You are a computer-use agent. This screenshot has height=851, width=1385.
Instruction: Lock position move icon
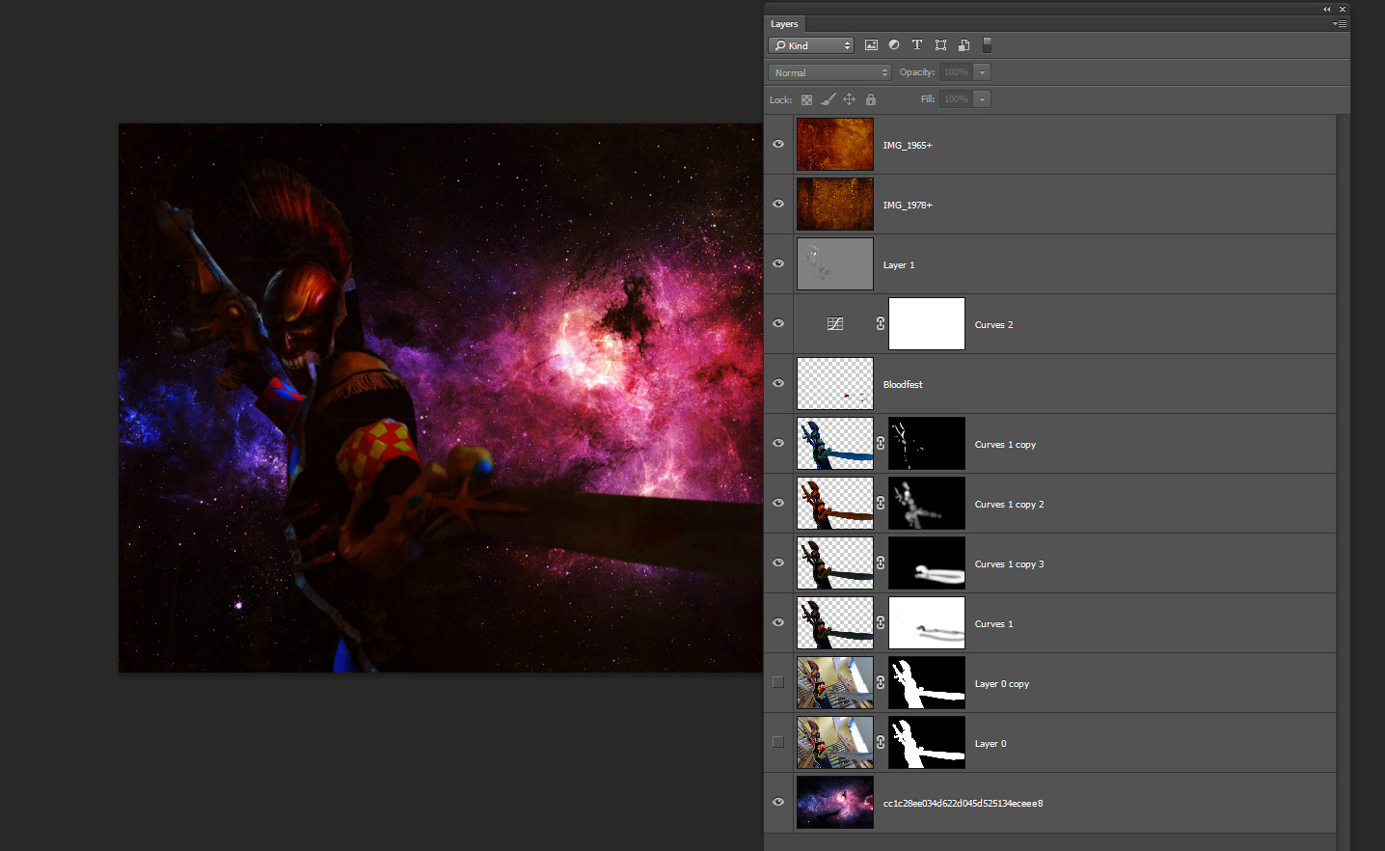pyautogui.click(x=850, y=99)
